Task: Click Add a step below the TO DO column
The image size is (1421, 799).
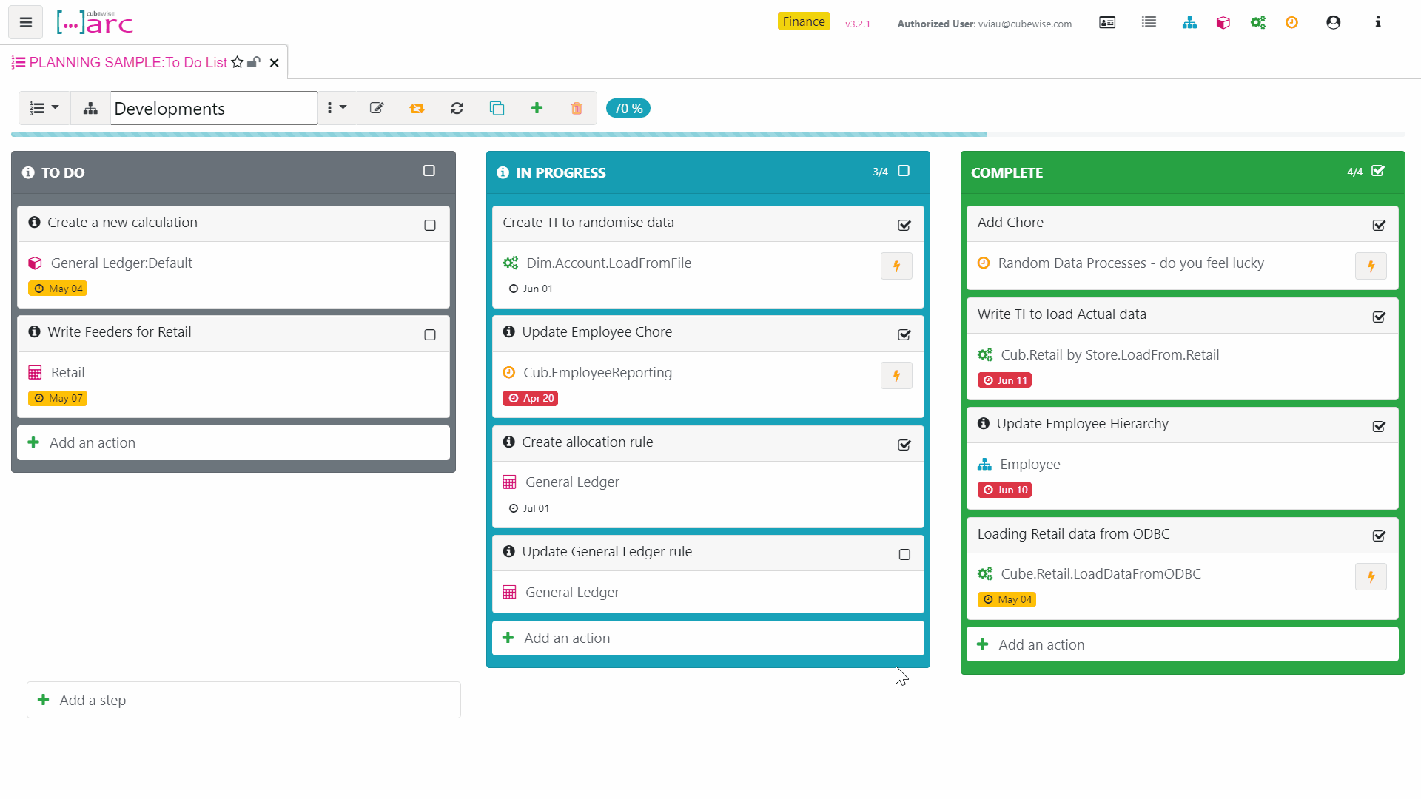Action: click(x=93, y=700)
